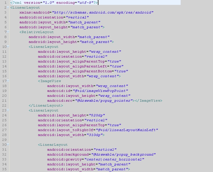Screen dimensions: 213x172
Task: Click line number 29 in the gutter
Action: (4, 140)
